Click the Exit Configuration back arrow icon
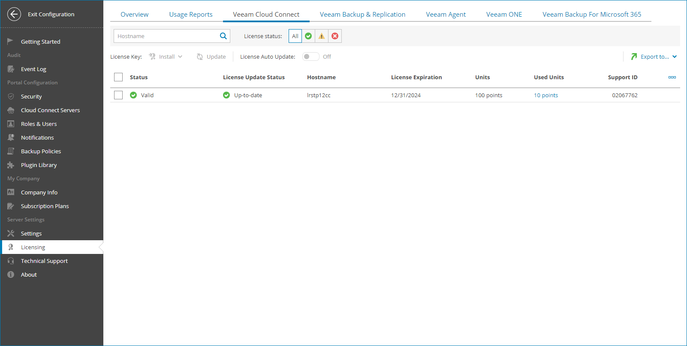The width and height of the screenshot is (687, 346). 14,14
